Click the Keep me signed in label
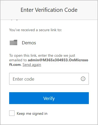 coord(32,113)
